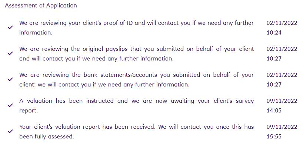Select the Assessment of Application heading
The height and width of the screenshot is (144, 303).
[x=41, y=6]
